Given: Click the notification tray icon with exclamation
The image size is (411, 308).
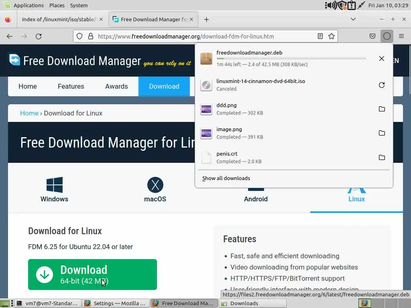Looking at the screenshot, I should [x=352, y=5].
